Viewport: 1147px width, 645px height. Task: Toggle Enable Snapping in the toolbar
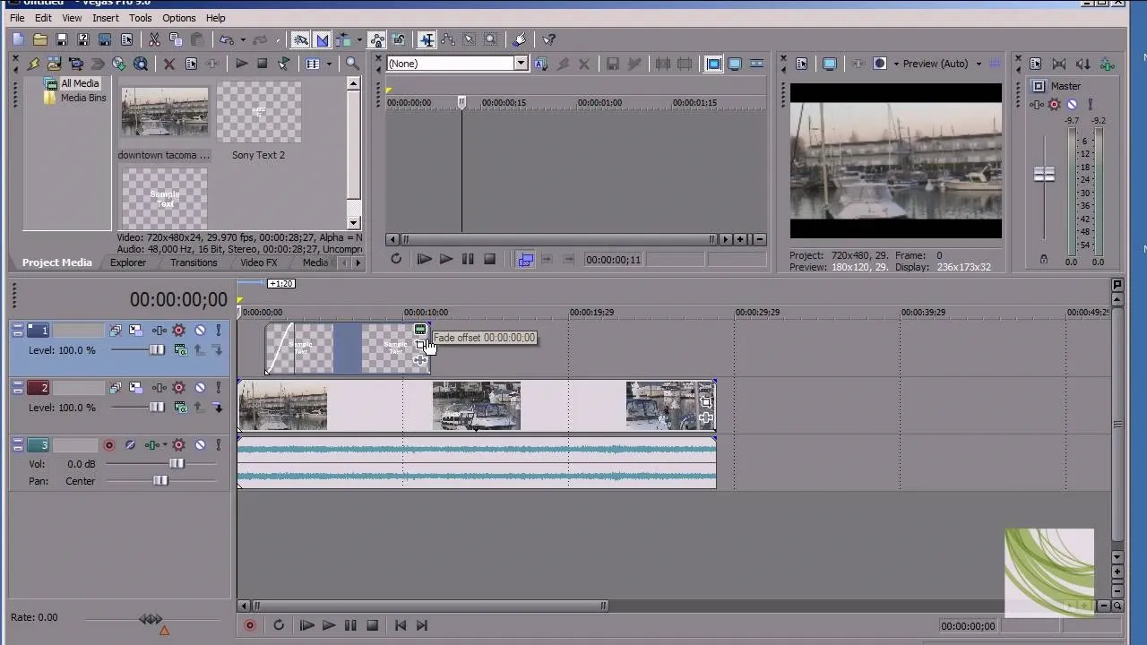tap(300, 39)
